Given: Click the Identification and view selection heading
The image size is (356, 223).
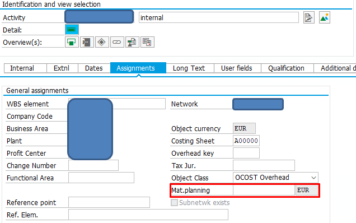Looking at the screenshot, I should point(51,4).
